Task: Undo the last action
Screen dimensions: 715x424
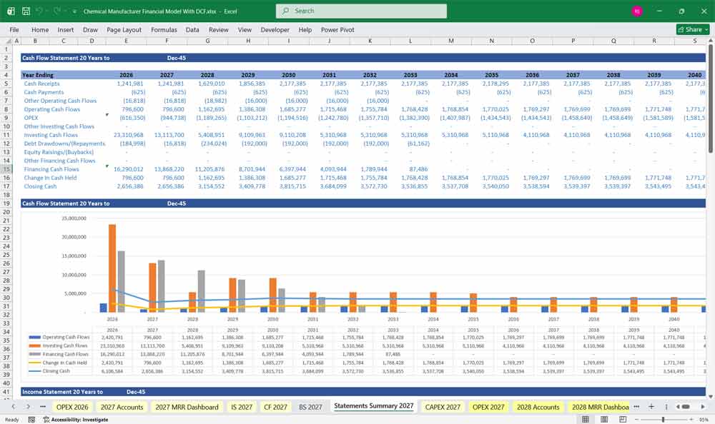Action: pos(39,10)
